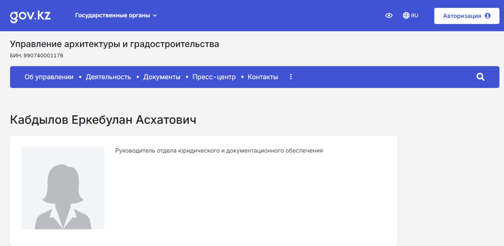Go to the Документы section
The image size is (504, 246).
click(162, 77)
